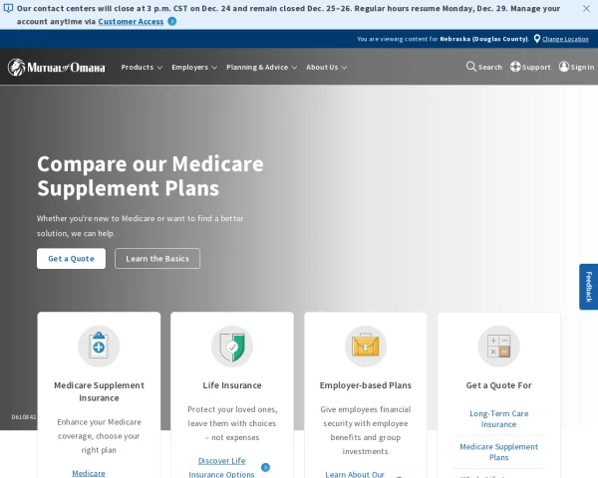This screenshot has height=478, width=598.
Task: Click the Nebraska (Douglas County) location text
Action: [x=484, y=39]
